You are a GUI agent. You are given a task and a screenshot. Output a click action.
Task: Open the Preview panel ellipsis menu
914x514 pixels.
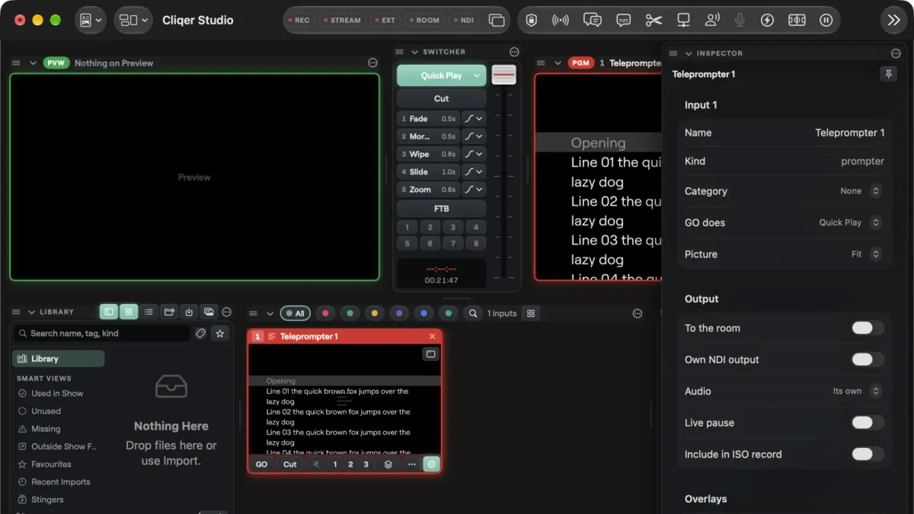click(372, 63)
